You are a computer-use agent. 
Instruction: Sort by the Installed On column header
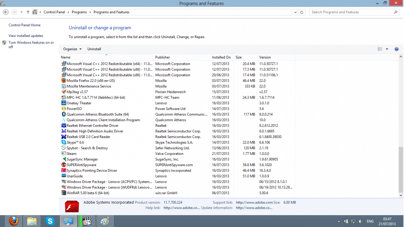pos(222,57)
